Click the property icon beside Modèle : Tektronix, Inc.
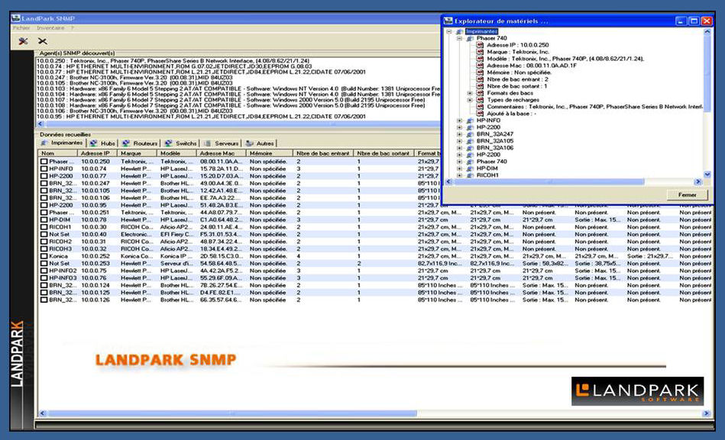Screen dimensions: 725x440 click(480, 59)
